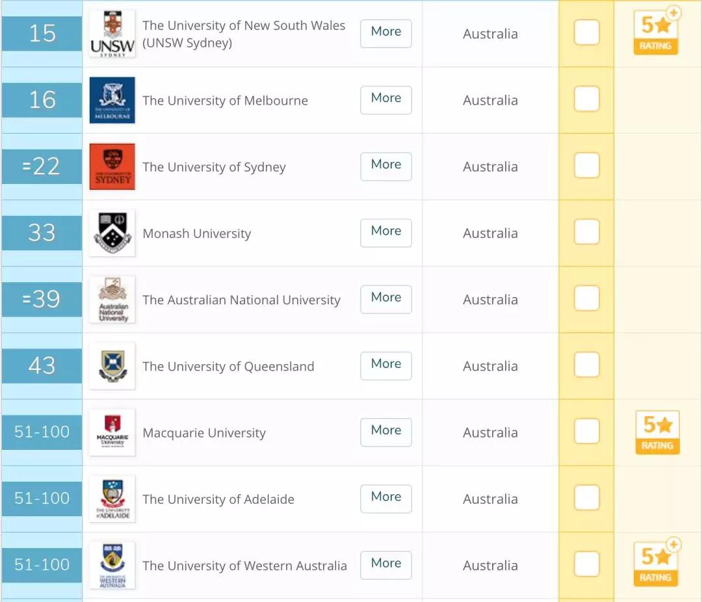Image resolution: width=702 pixels, height=602 pixels.
Task: Expand More for Australian National University
Action: coord(385,298)
